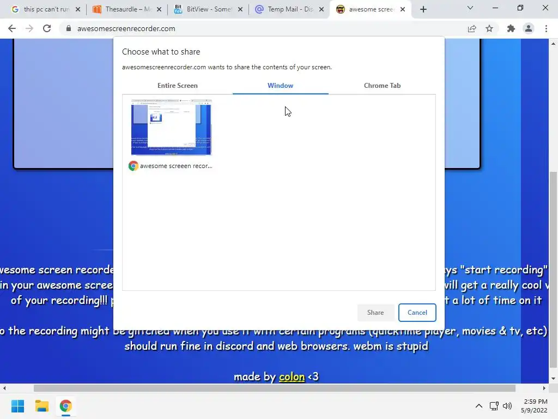Close the awesome screen recorder tab
This screenshot has width=558, height=419.
click(x=403, y=10)
